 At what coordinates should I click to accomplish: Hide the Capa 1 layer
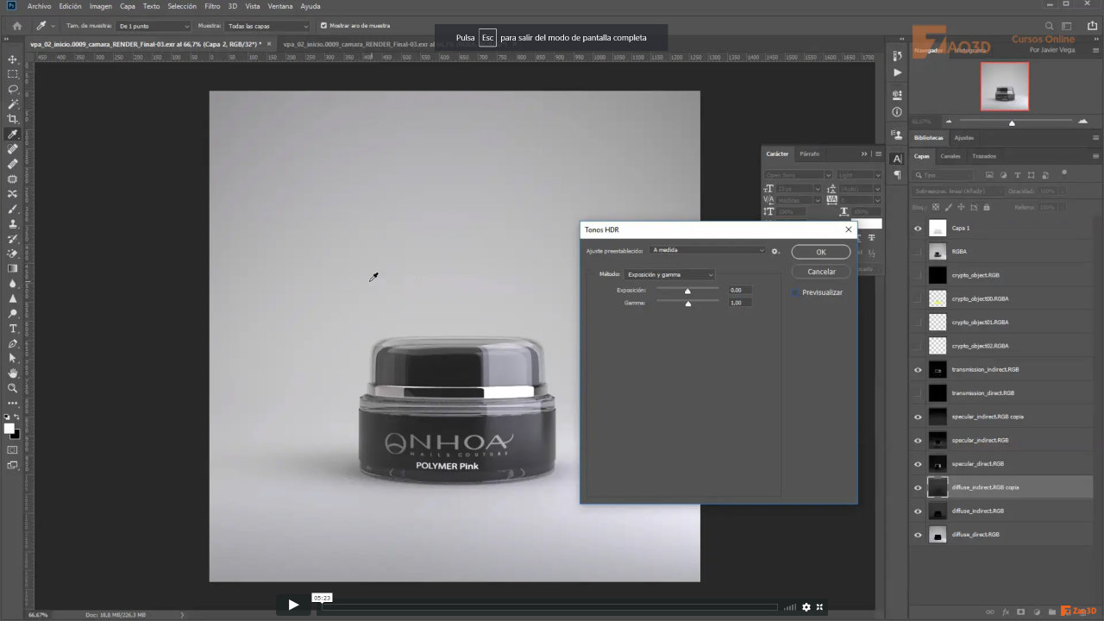pos(918,229)
